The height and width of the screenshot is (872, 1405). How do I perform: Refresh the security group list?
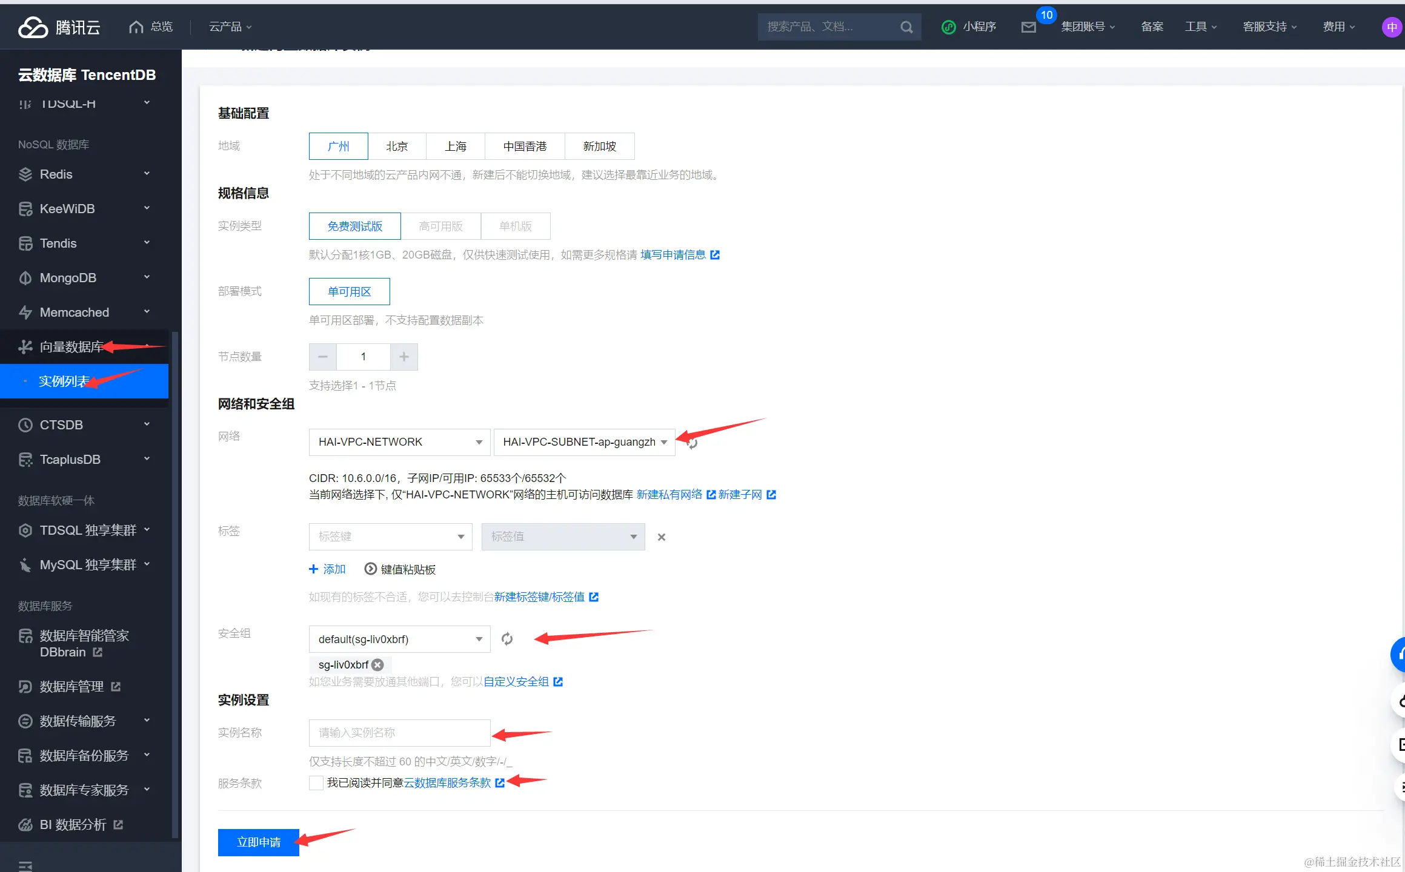click(x=507, y=639)
